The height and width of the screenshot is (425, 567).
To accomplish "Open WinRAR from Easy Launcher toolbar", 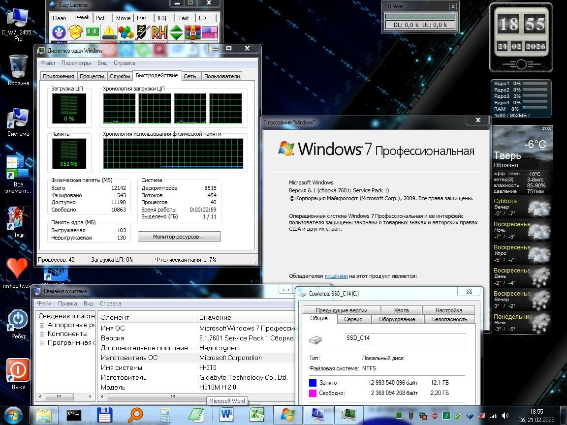I will 193,33.
